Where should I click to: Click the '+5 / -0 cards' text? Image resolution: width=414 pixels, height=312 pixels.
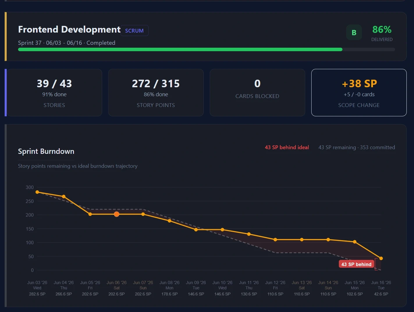pos(359,95)
